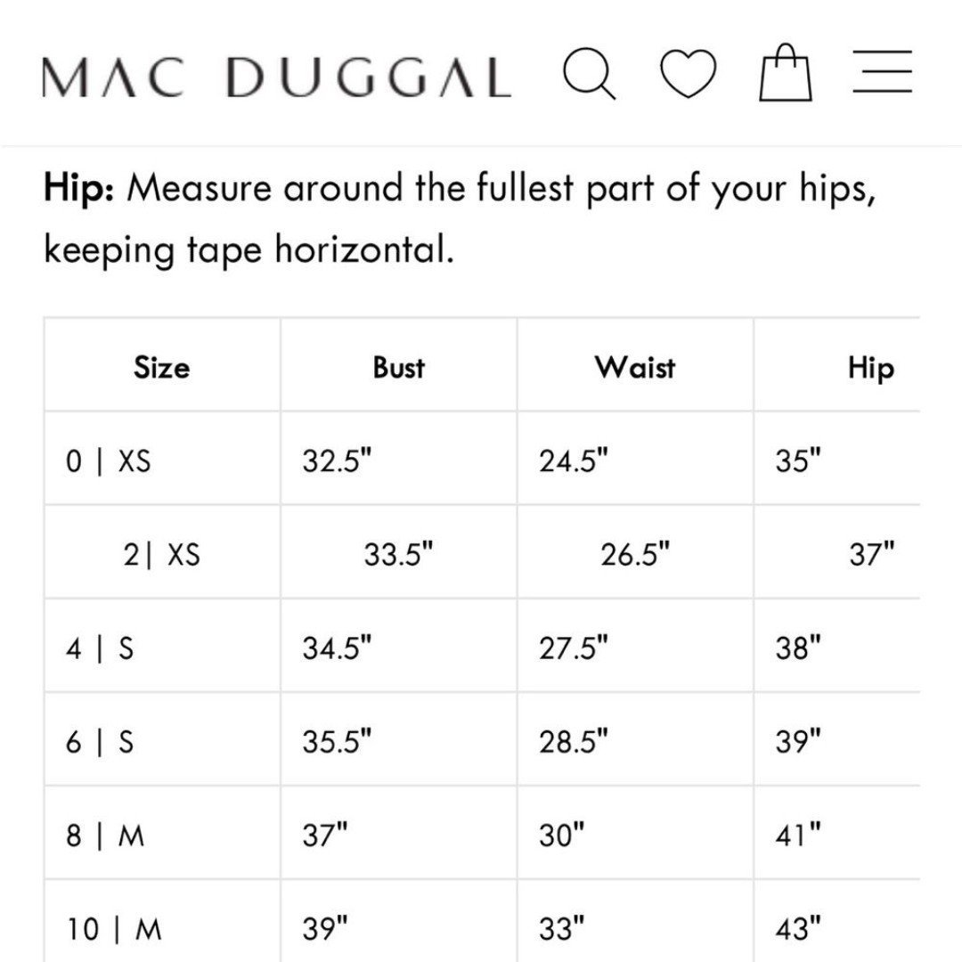Select the Size column header
The width and height of the screenshot is (962, 962).
pyautogui.click(x=162, y=368)
